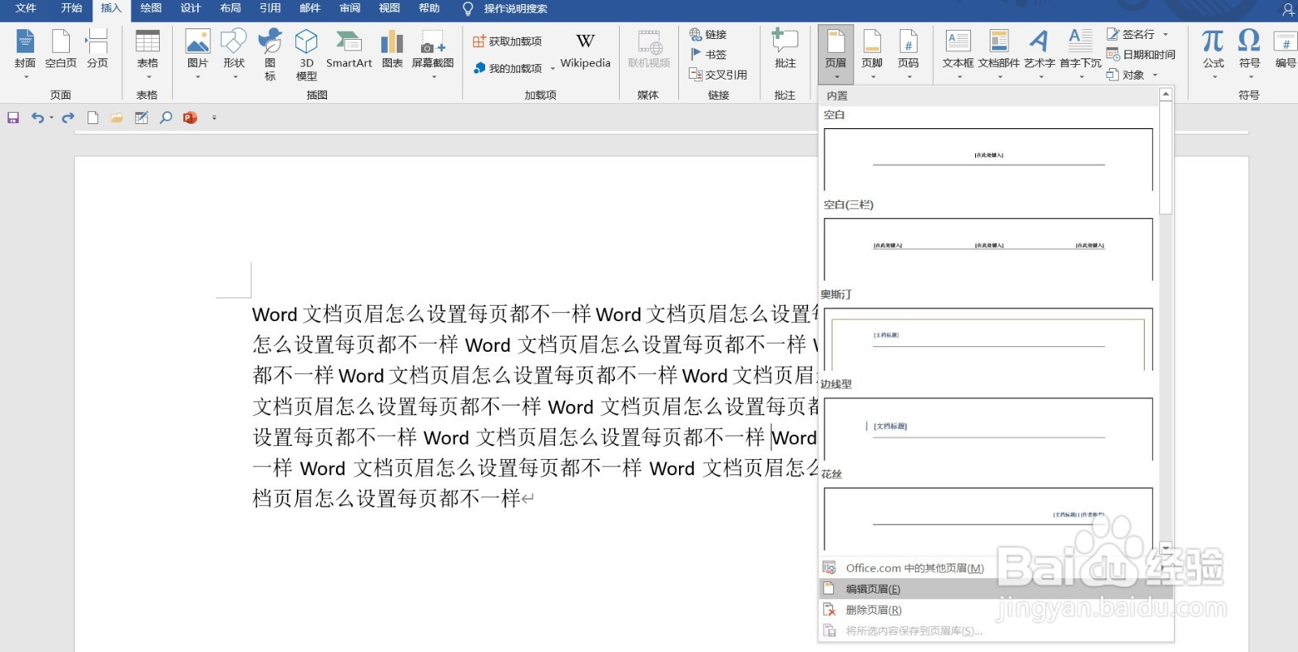1298x652 pixels.
Task: Open the table (表格) insert tool
Action: point(148,53)
